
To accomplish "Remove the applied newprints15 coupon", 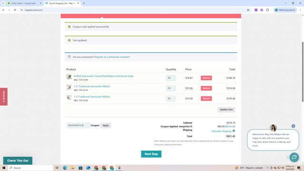I will 230,126.
